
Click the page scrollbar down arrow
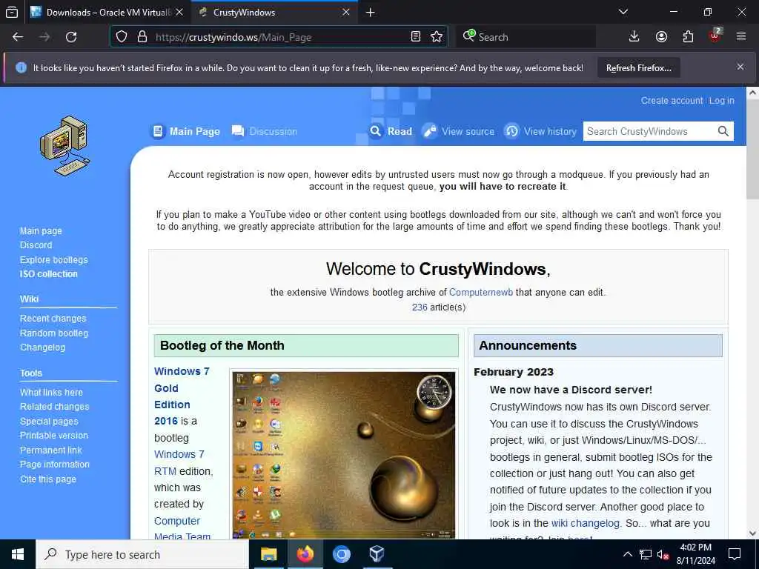(752, 533)
